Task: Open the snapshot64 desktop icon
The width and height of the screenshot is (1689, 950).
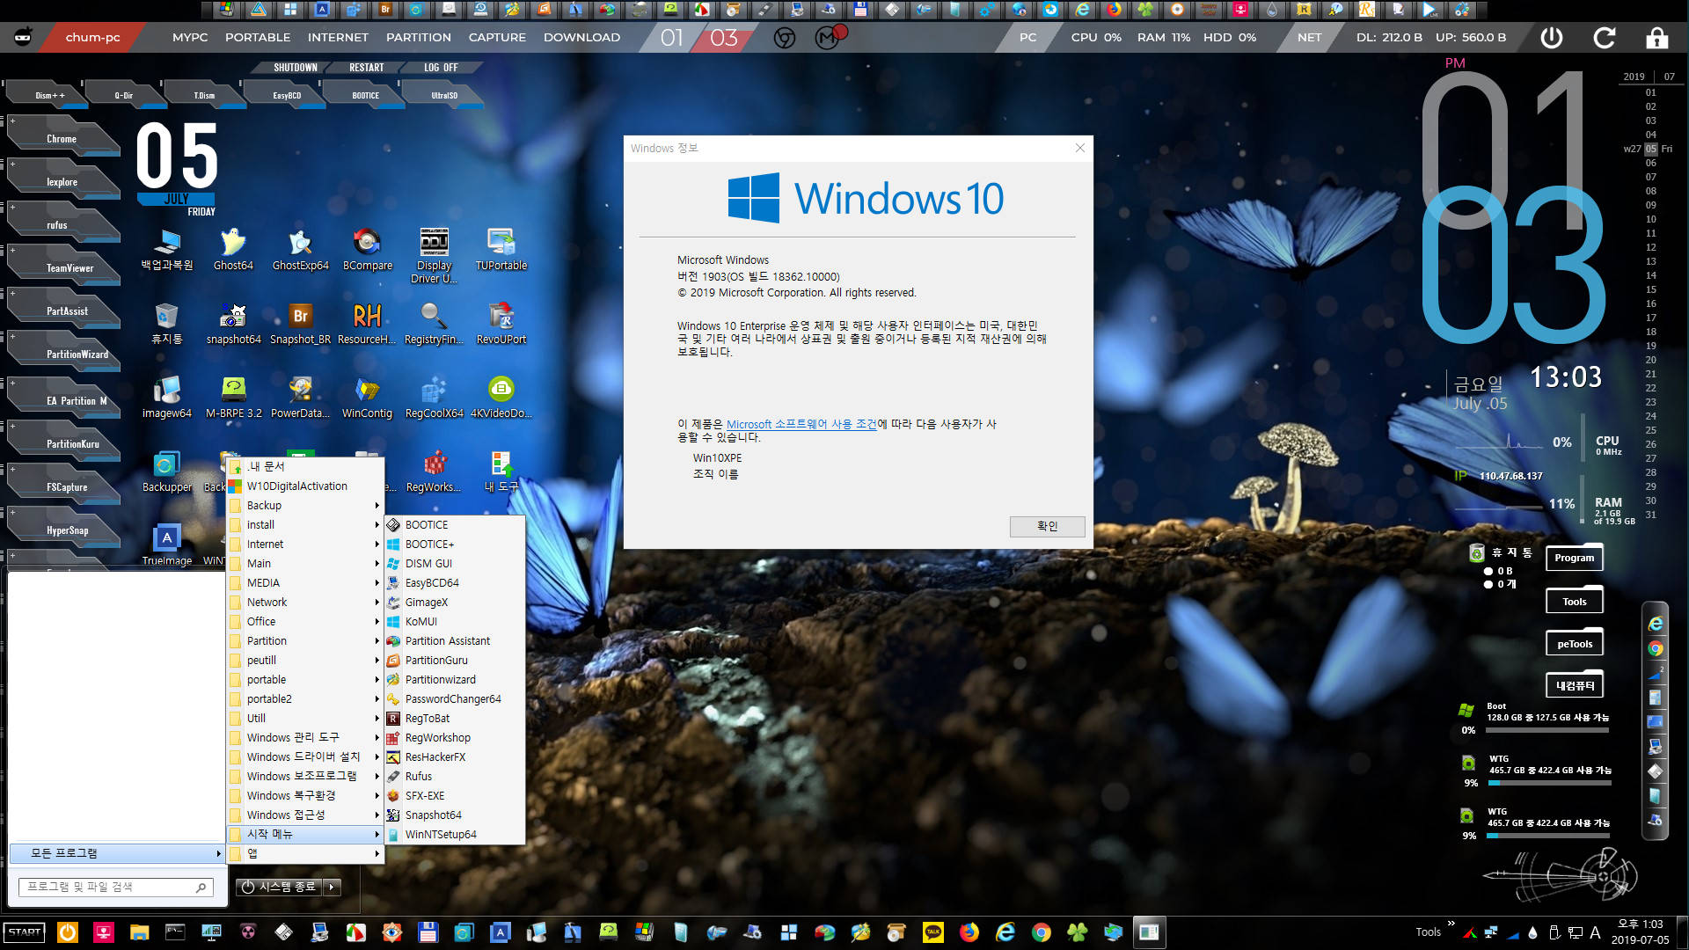Action: [x=233, y=324]
